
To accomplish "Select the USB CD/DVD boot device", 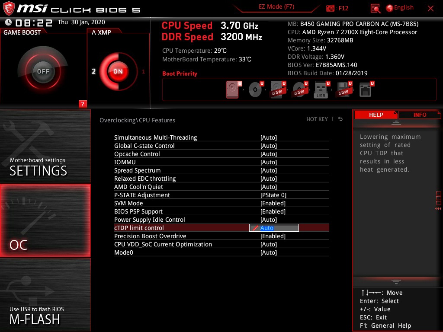I will click(300, 89).
